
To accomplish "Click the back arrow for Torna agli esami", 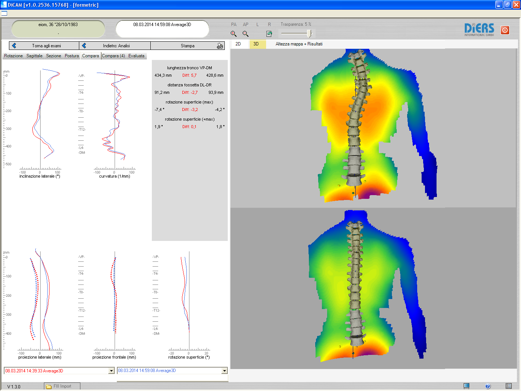I will point(14,46).
